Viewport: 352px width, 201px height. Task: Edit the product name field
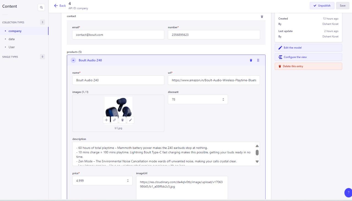[x=118, y=80]
